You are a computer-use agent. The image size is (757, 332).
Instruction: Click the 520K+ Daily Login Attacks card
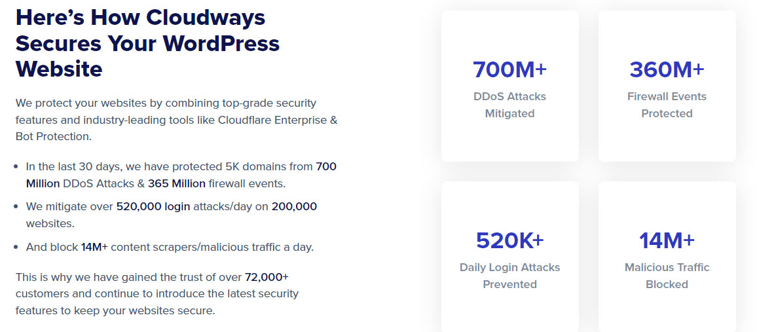click(x=510, y=257)
